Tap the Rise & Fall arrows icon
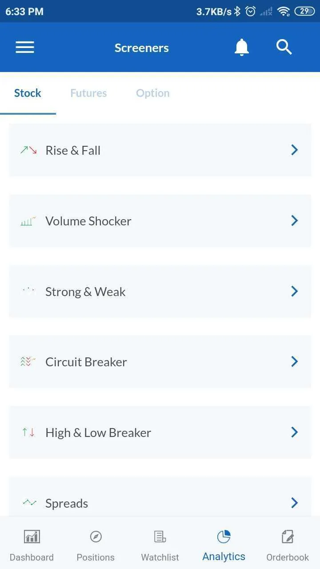 28,150
